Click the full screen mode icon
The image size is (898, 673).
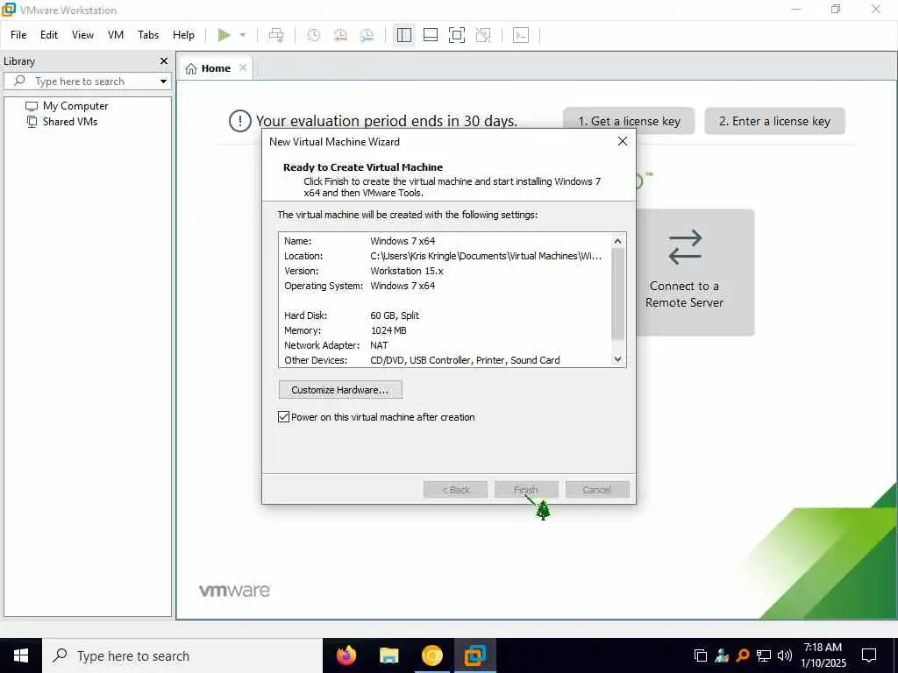tap(456, 35)
